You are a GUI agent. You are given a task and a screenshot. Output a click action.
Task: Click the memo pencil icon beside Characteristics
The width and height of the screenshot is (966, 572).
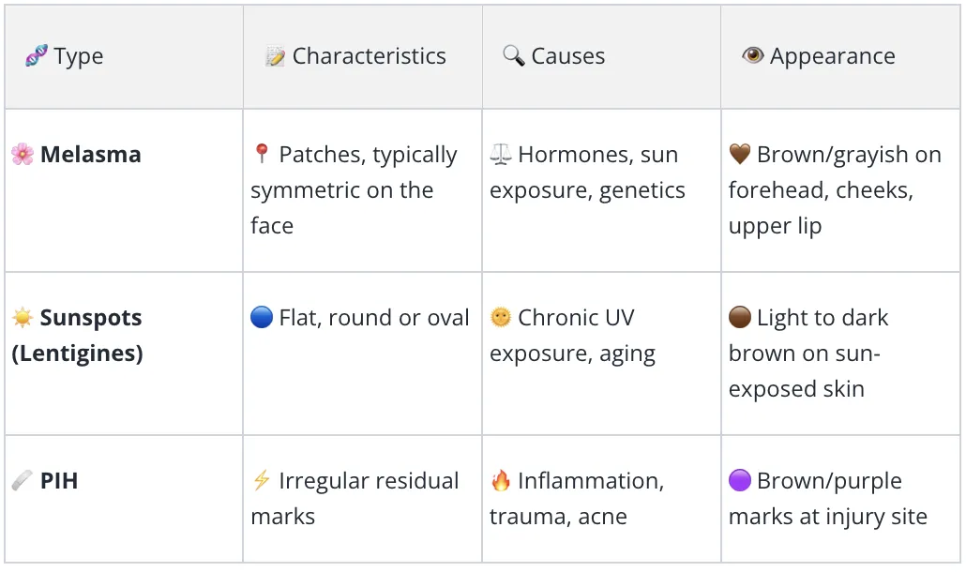(x=275, y=56)
